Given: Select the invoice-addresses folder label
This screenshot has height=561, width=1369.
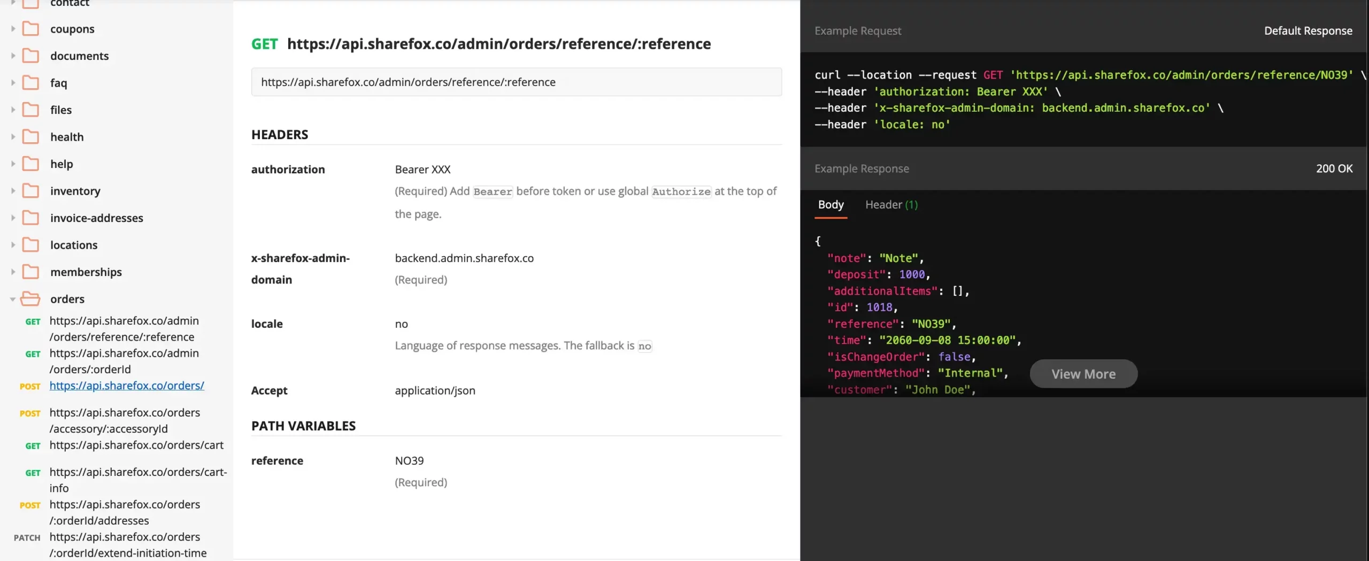Looking at the screenshot, I should tap(97, 218).
